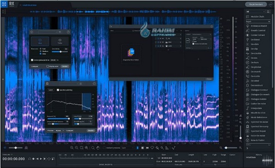Click the find similar event checkmark tool

(x=173, y=148)
